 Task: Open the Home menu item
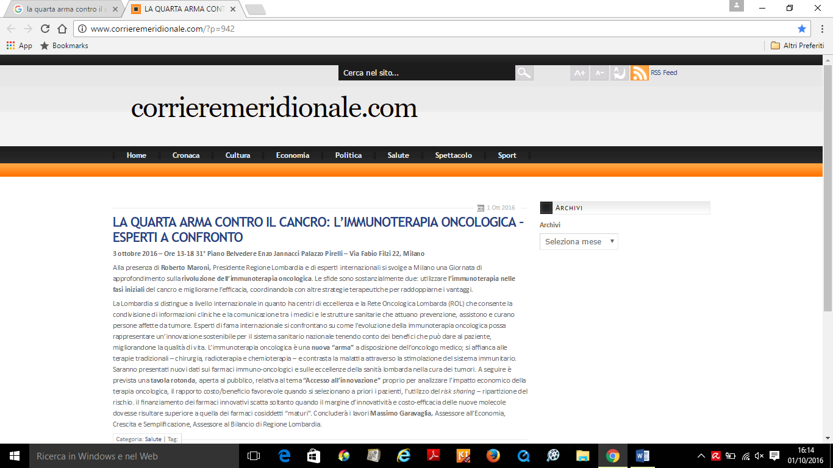coord(137,155)
